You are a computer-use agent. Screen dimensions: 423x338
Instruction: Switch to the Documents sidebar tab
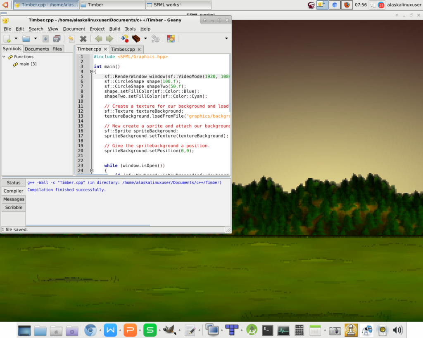37,49
